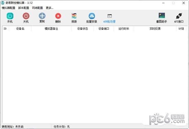Minimize the 3.12 emulator window
189x129 pixels.
(x=163, y=3)
